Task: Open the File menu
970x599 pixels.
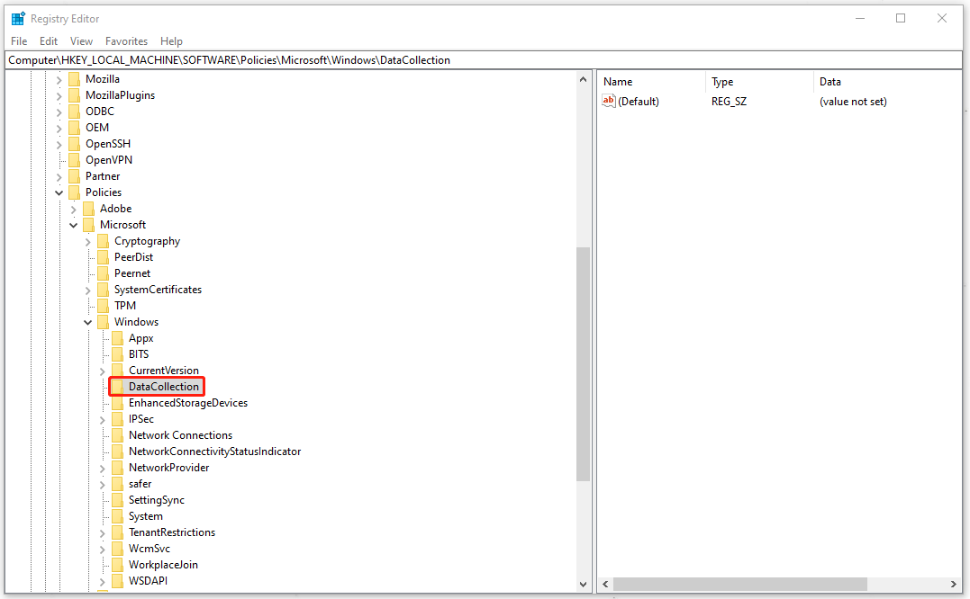Action: (x=19, y=41)
